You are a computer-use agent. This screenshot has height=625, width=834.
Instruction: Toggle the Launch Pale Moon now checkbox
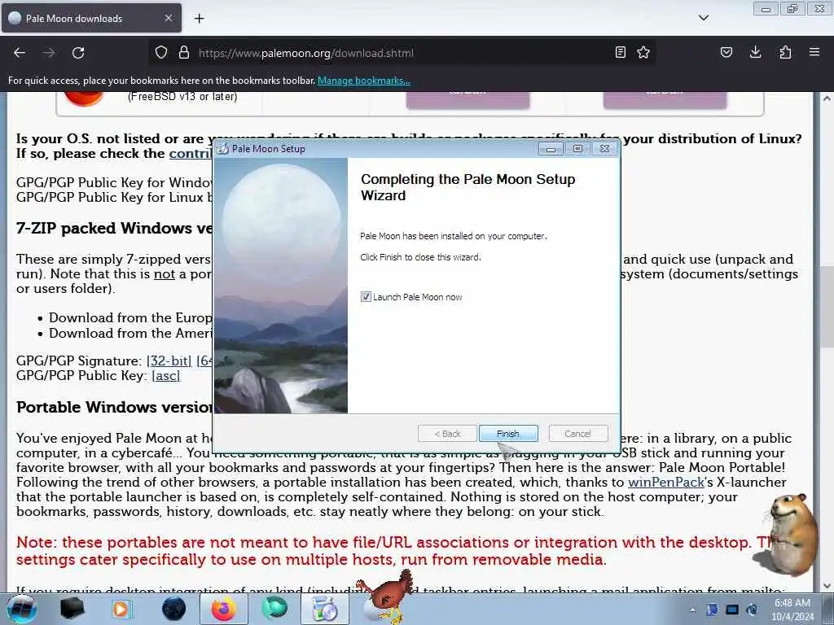click(366, 297)
